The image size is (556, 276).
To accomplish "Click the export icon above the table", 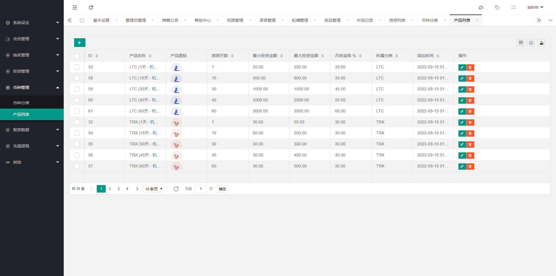I will [x=541, y=43].
